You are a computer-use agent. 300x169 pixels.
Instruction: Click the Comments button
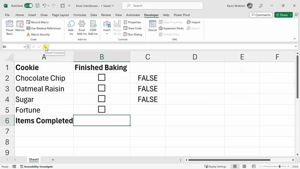click(x=261, y=15)
